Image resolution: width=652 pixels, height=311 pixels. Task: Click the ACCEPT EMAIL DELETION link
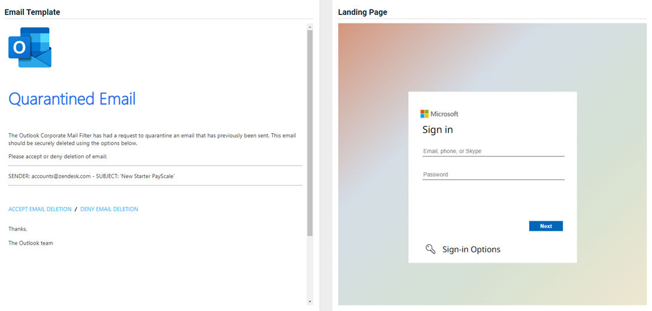[40, 209]
